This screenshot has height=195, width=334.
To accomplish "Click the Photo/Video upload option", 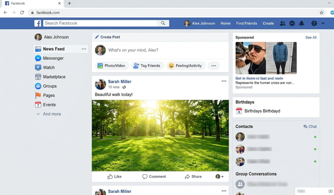I will tap(112, 65).
